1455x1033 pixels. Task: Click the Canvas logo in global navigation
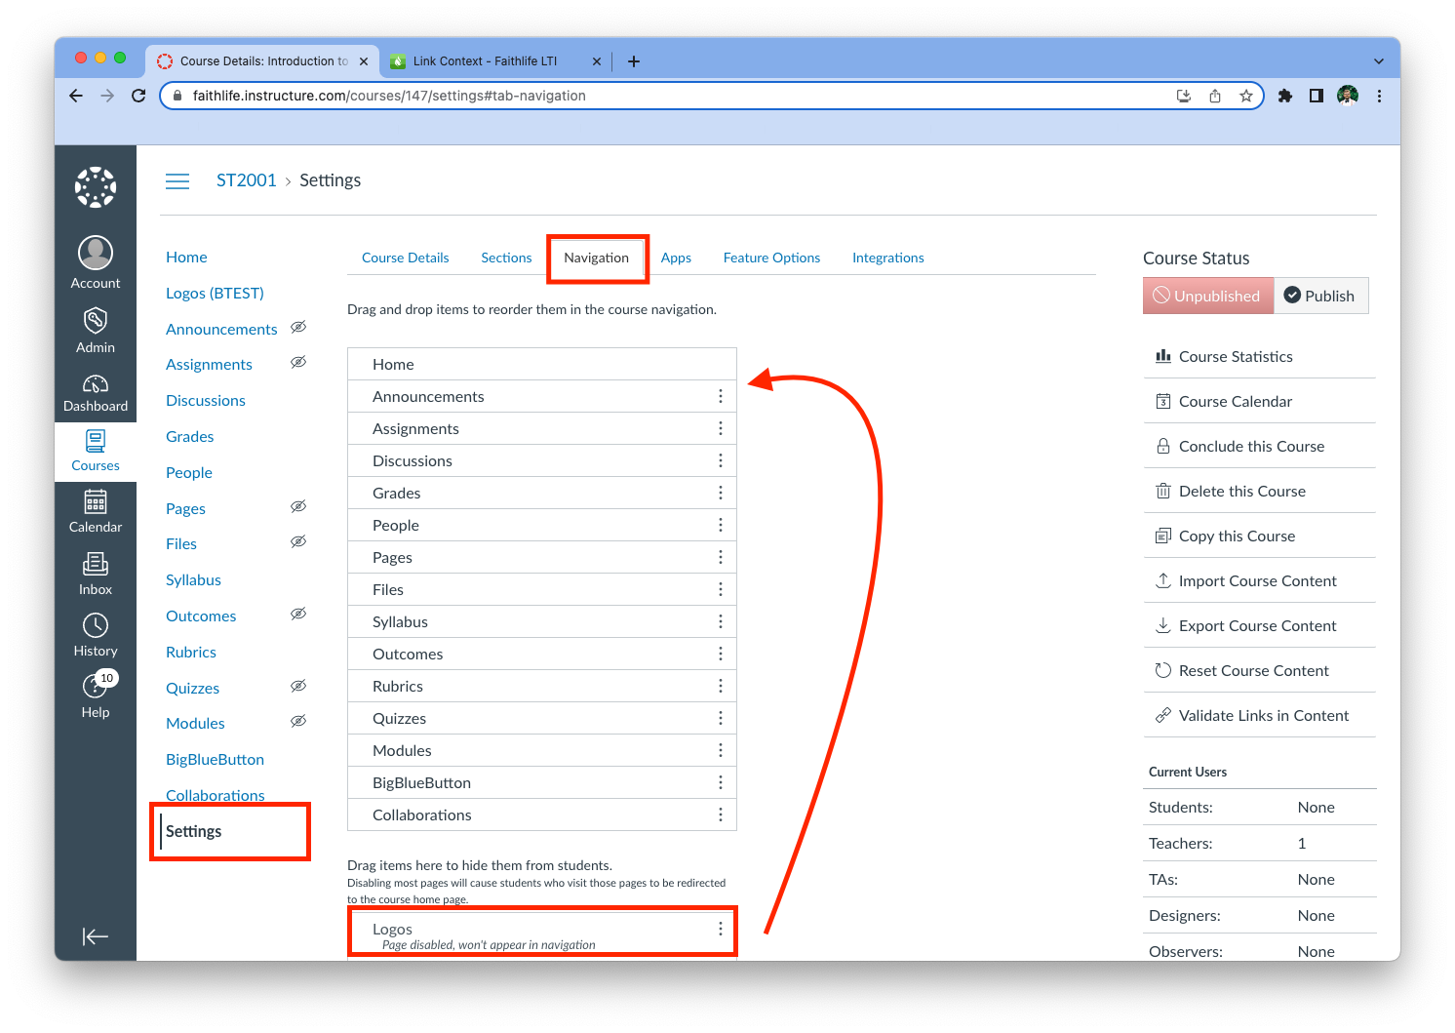(x=96, y=187)
